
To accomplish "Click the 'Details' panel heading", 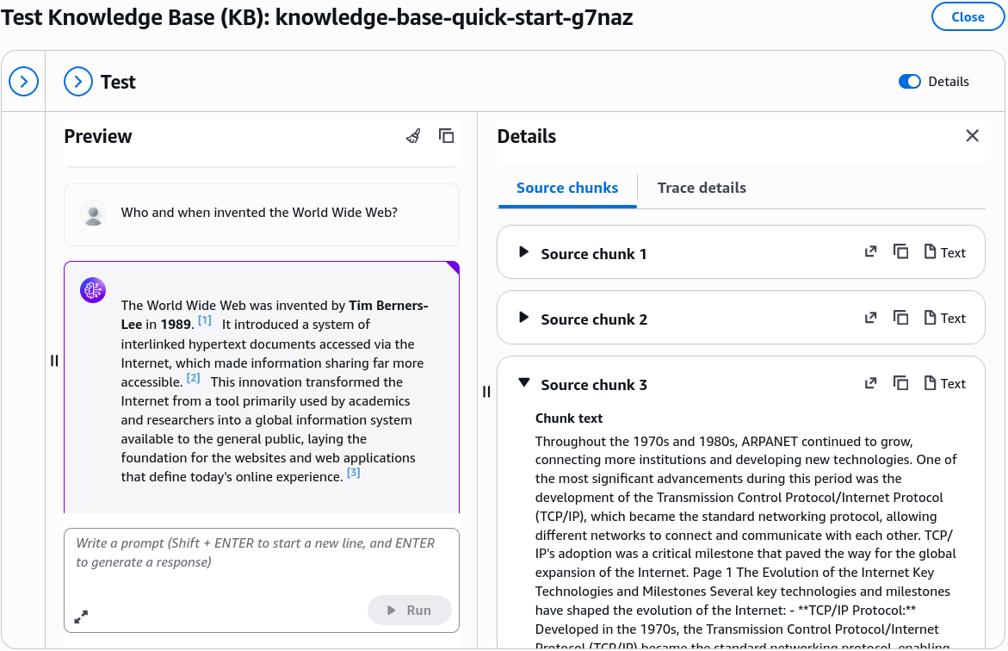I will click(x=527, y=136).
